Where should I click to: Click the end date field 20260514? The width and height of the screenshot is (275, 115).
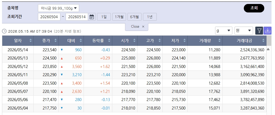tap(77, 17)
